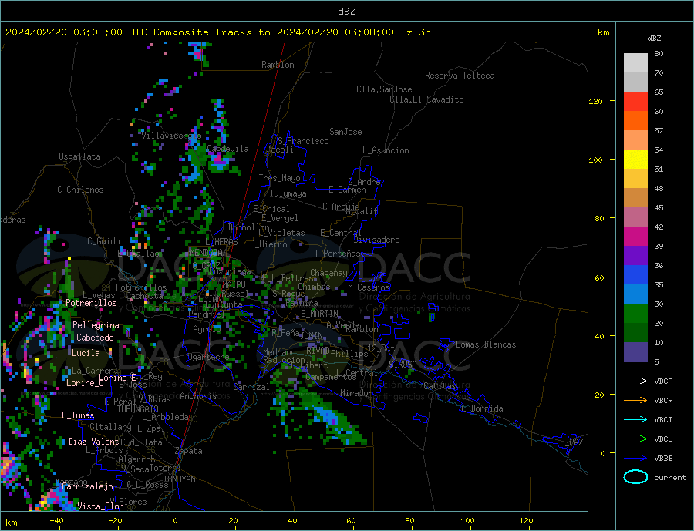
Task: Click the 'VBCT' legend label
Action: (663, 419)
